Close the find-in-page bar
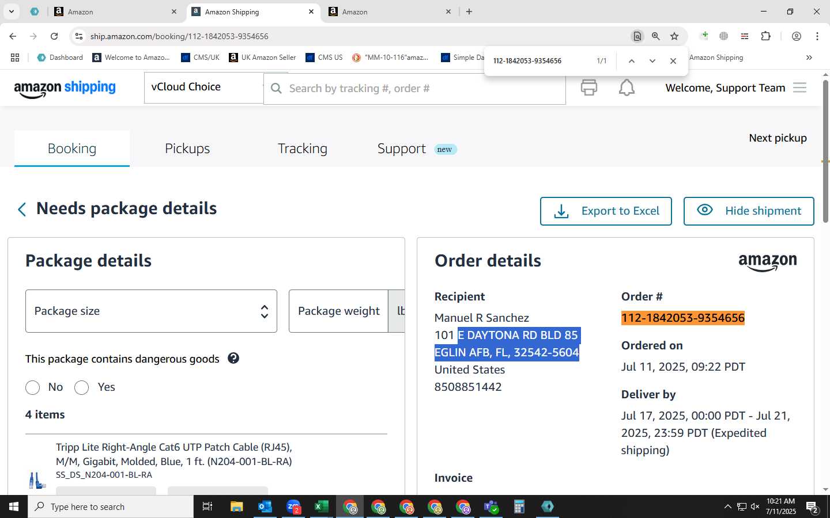 (x=673, y=61)
